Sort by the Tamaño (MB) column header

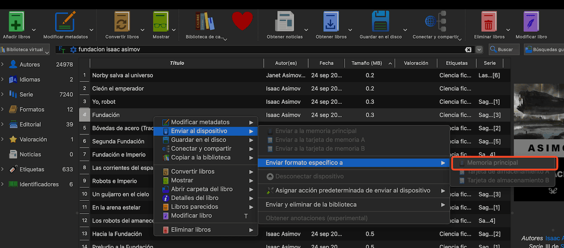[366, 63]
